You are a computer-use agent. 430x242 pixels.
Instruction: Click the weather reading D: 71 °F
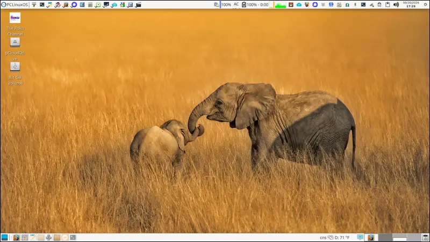click(342, 237)
